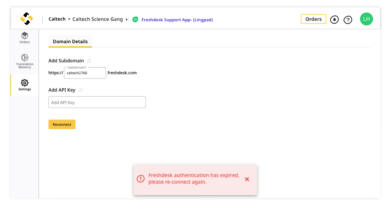Focus the Add API Key input field
Screen dimensions: 391x210
97,102
